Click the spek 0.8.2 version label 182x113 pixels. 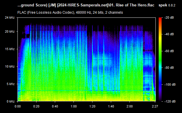pyautogui.click(x=167, y=5)
